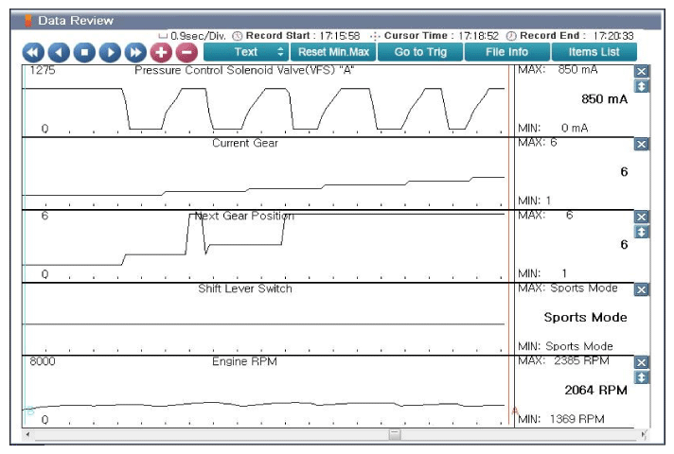
Task: Click the Reset Min.Max button
Action: pyautogui.click(x=333, y=52)
